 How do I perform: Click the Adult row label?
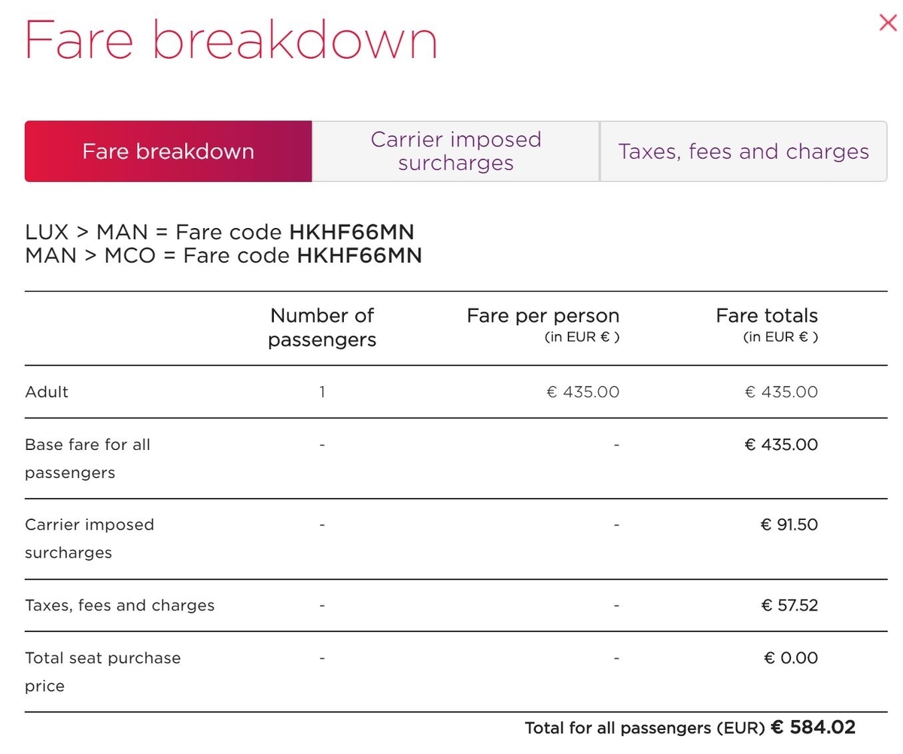pyautogui.click(x=47, y=392)
